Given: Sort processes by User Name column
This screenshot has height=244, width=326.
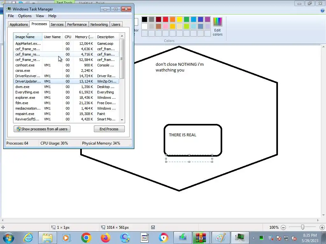Looking at the screenshot, I should pyautogui.click(x=52, y=37).
